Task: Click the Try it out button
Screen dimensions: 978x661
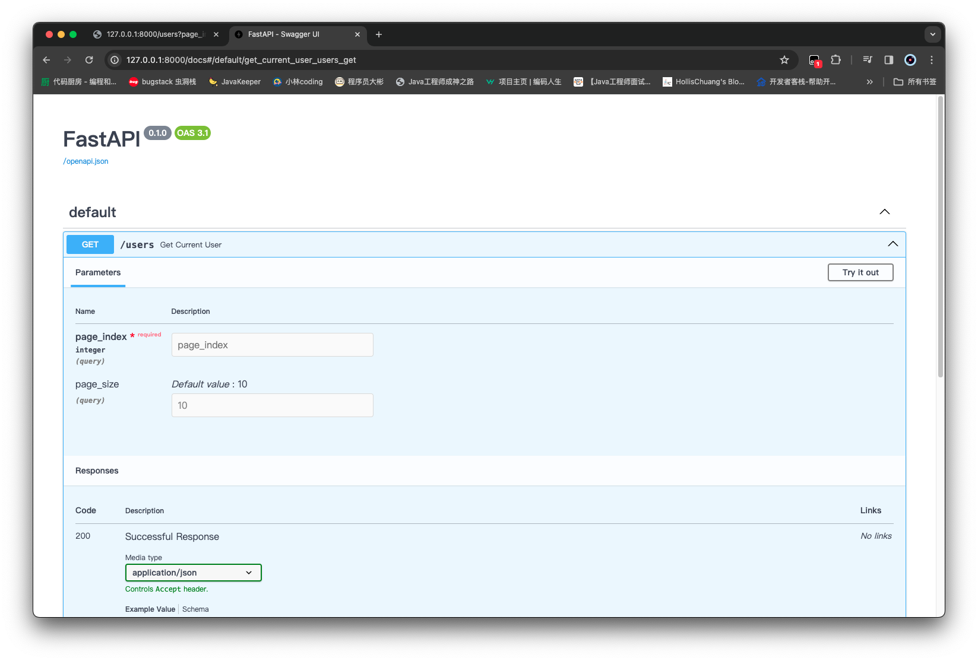Action: coord(860,272)
